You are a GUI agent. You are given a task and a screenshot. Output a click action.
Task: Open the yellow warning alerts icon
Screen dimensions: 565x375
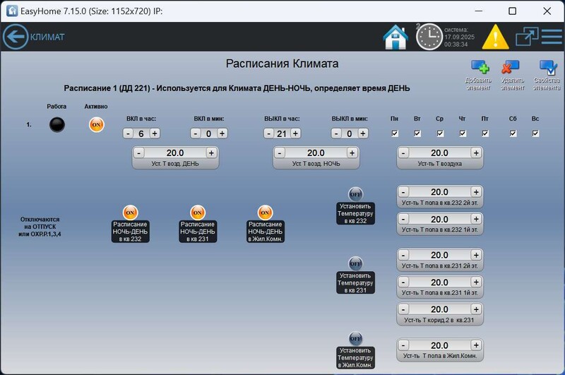point(495,37)
